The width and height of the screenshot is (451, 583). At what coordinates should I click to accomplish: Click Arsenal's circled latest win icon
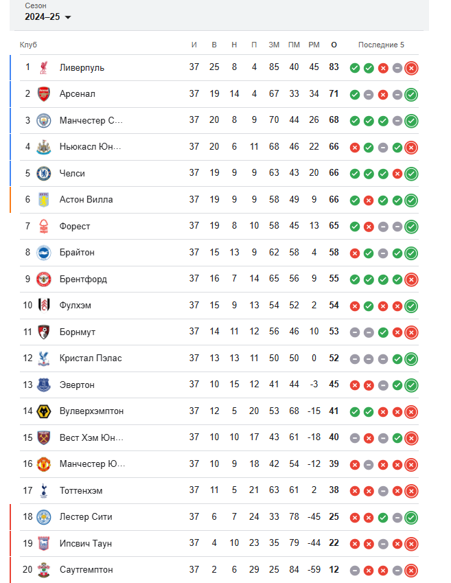coord(411,95)
